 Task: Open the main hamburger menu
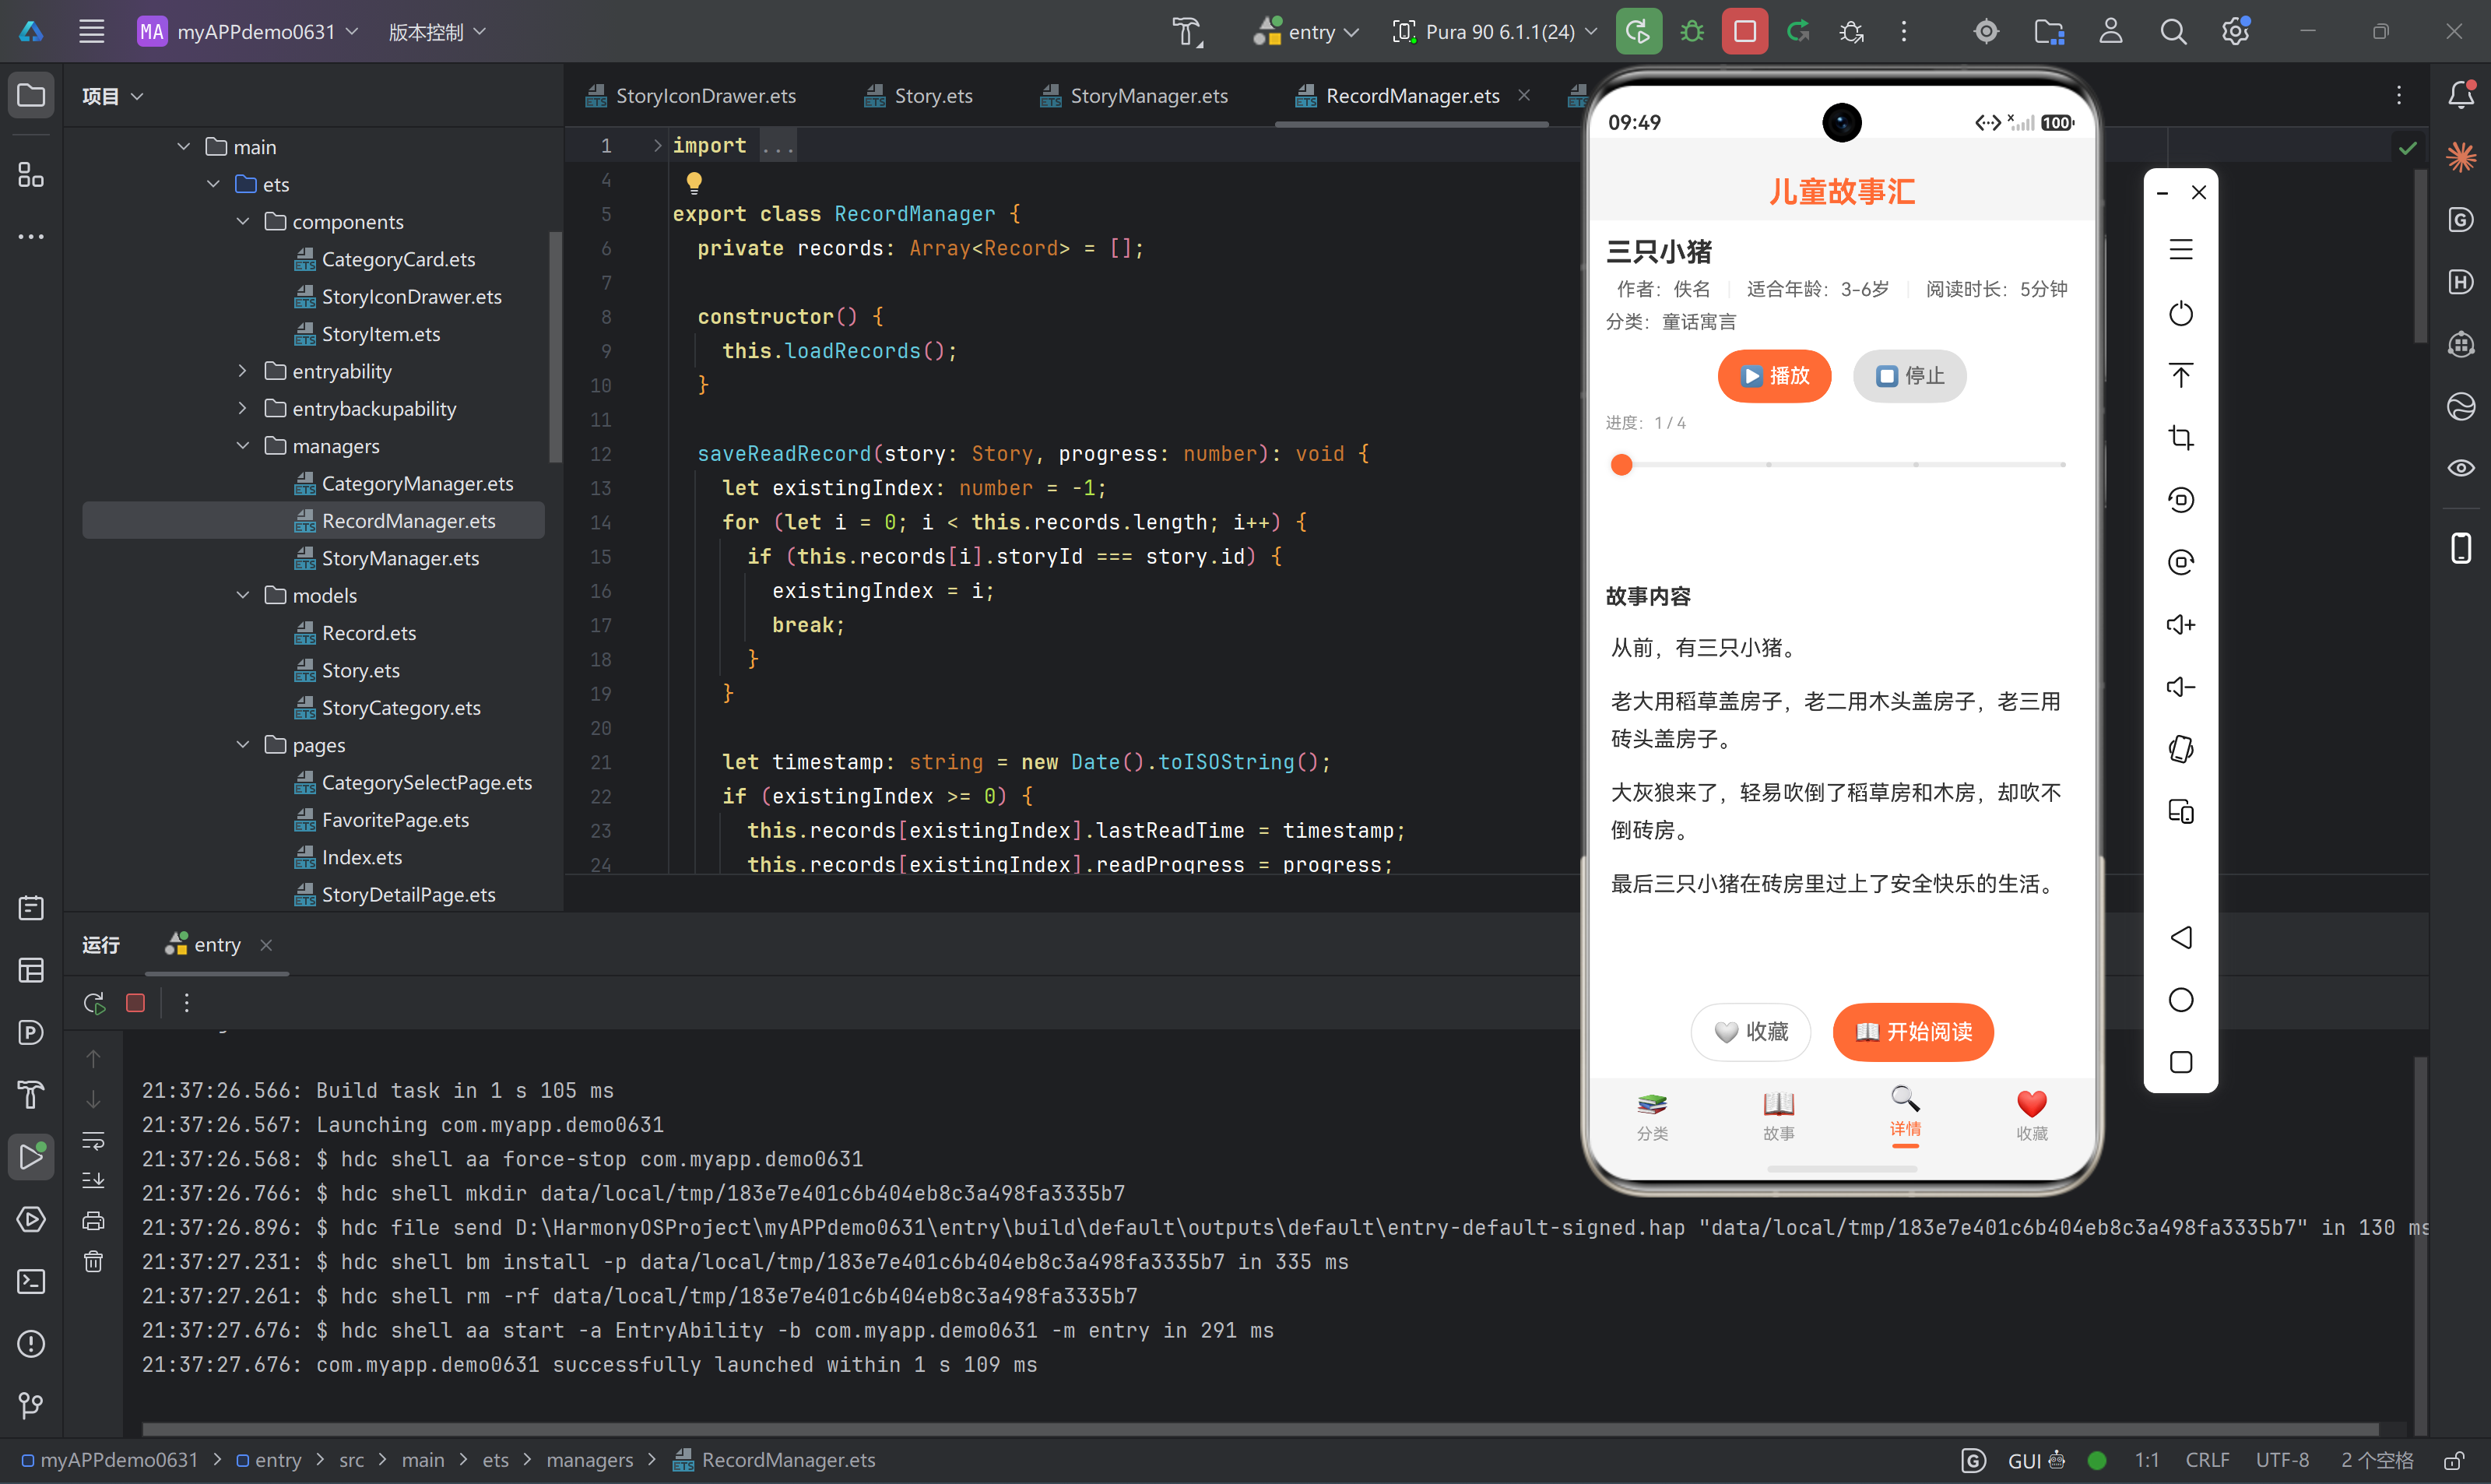[x=92, y=32]
